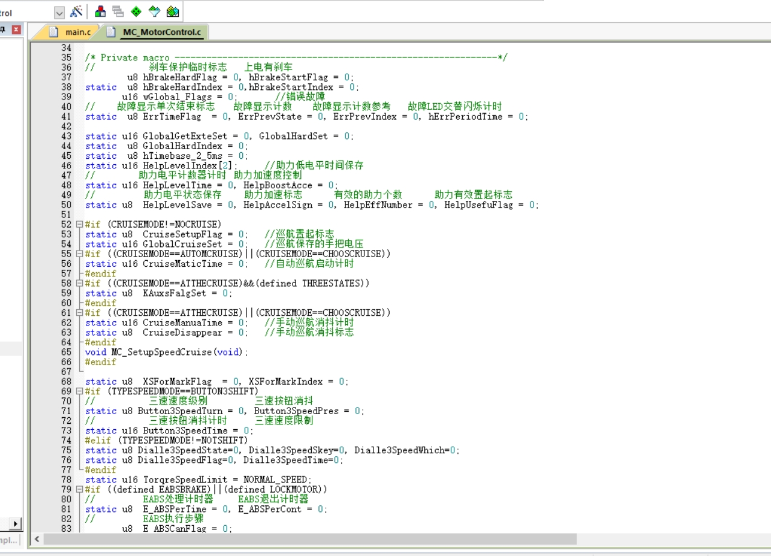Collapse the #if block at line 69
Screen dimensions: 771x556
79,391
